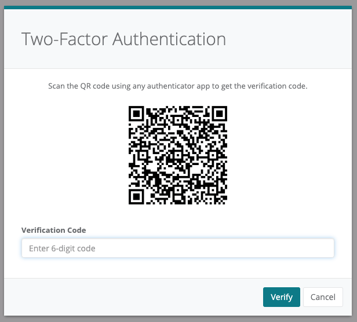The width and height of the screenshot is (357, 322).
Task: Click the QR code's bottom-left finder square
Action: coord(137,196)
